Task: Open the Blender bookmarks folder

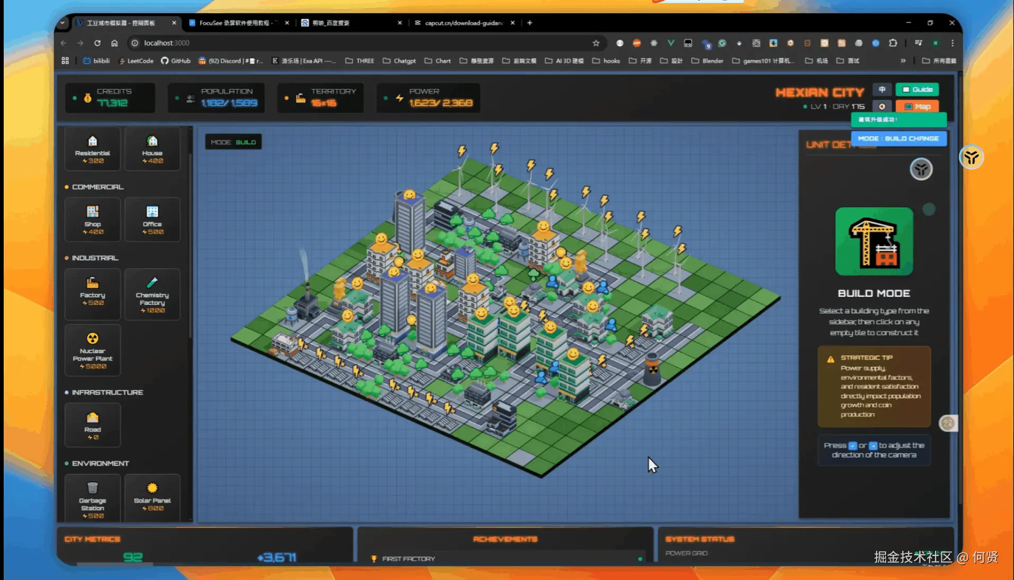Action: [707, 61]
